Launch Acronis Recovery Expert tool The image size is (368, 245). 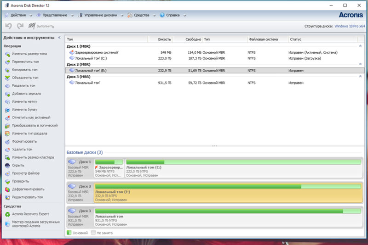pyautogui.click(x=27, y=214)
